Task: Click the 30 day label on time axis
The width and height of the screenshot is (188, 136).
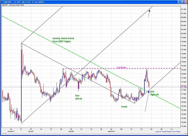Action: click(x=151, y=129)
